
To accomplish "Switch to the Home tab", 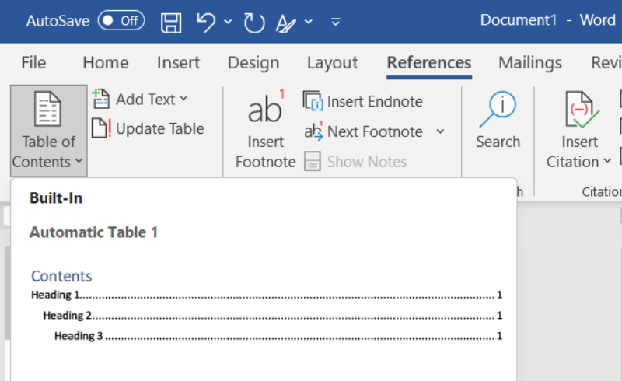I will [106, 63].
